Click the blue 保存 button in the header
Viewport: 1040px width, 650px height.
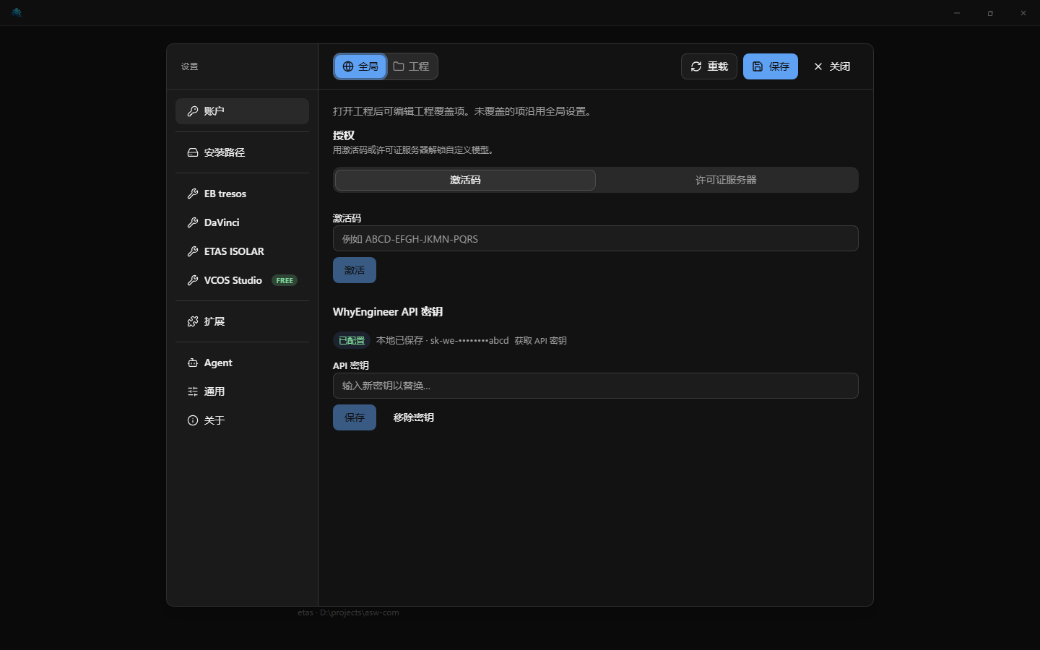(771, 66)
